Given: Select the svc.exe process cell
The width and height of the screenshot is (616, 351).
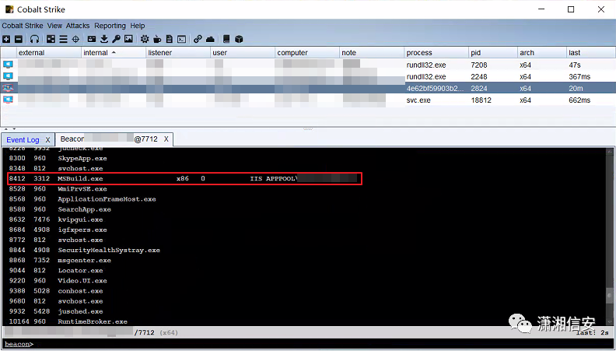Looking at the screenshot, I should click(x=436, y=100).
